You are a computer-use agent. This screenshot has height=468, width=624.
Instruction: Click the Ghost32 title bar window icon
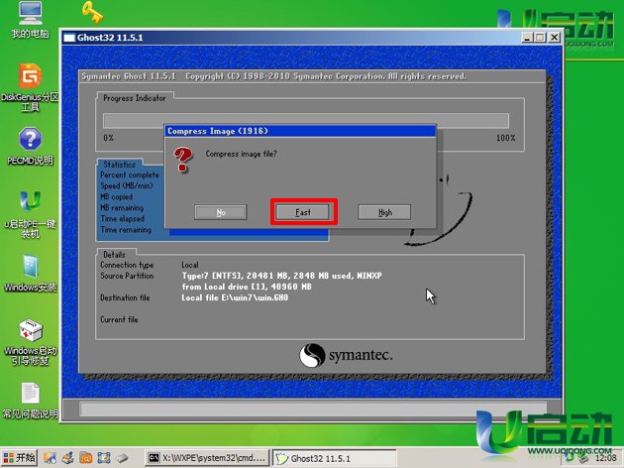[x=69, y=38]
